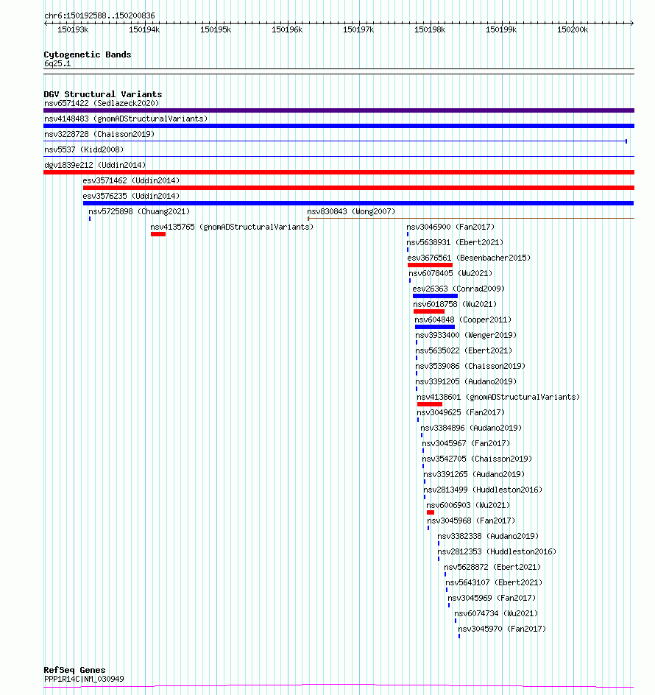Image resolution: width=655 pixels, height=695 pixels.
Task: Select the red nsv4135765 variant bar
Action: tap(158, 234)
